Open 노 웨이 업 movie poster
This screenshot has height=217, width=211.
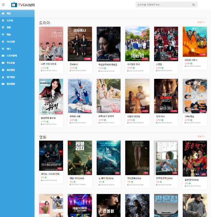109,158
